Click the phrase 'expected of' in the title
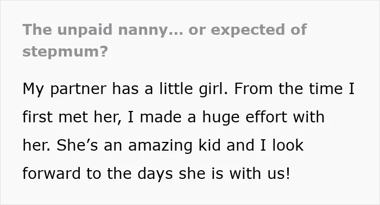 (x=259, y=30)
